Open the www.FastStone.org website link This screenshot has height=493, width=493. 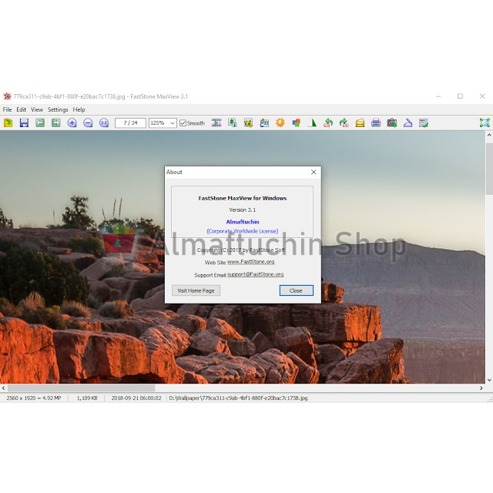[x=250, y=262]
